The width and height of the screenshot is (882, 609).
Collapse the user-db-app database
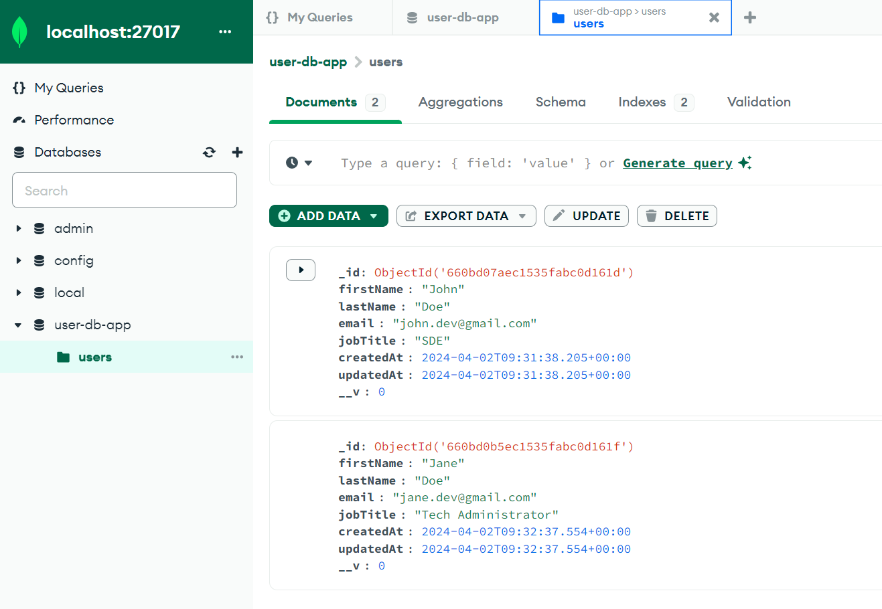[x=19, y=325]
